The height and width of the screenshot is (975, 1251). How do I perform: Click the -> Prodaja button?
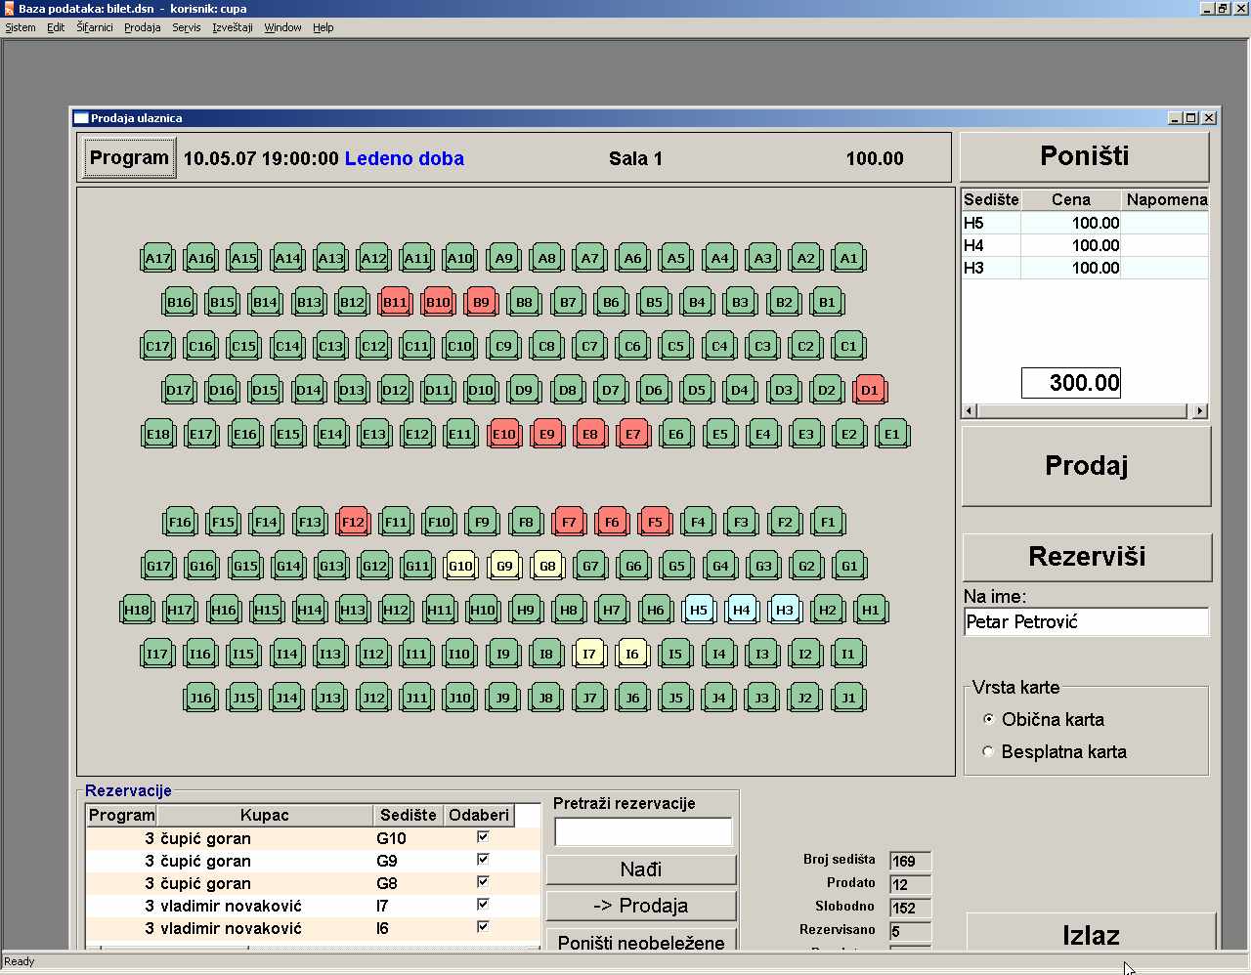pos(641,906)
